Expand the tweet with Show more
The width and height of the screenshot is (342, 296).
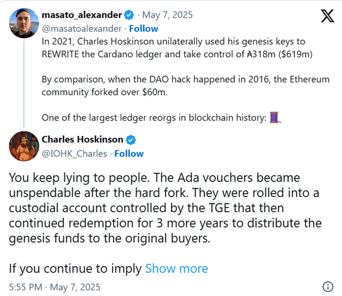pos(177,268)
